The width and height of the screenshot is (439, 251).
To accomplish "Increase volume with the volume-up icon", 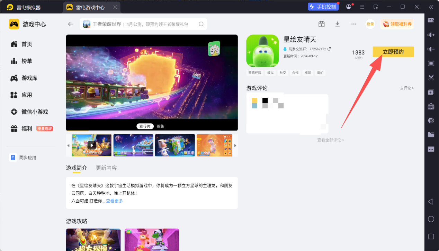I will click(431, 35).
